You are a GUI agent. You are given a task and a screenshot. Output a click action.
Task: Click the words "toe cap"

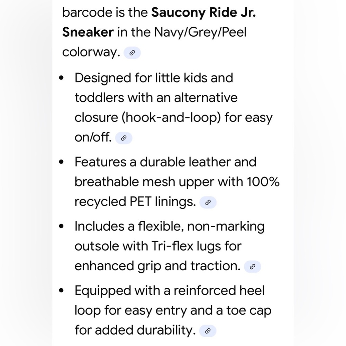coord(249,311)
